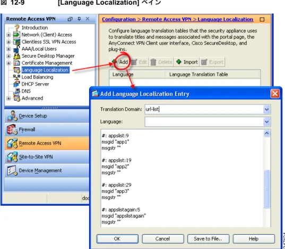
Task: Follow the Configuration breadcrumb link
Action: pos(119,20)
